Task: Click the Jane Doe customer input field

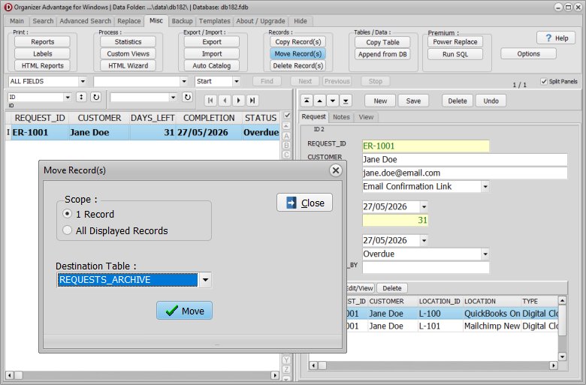Action: click(x=464, y=159)
